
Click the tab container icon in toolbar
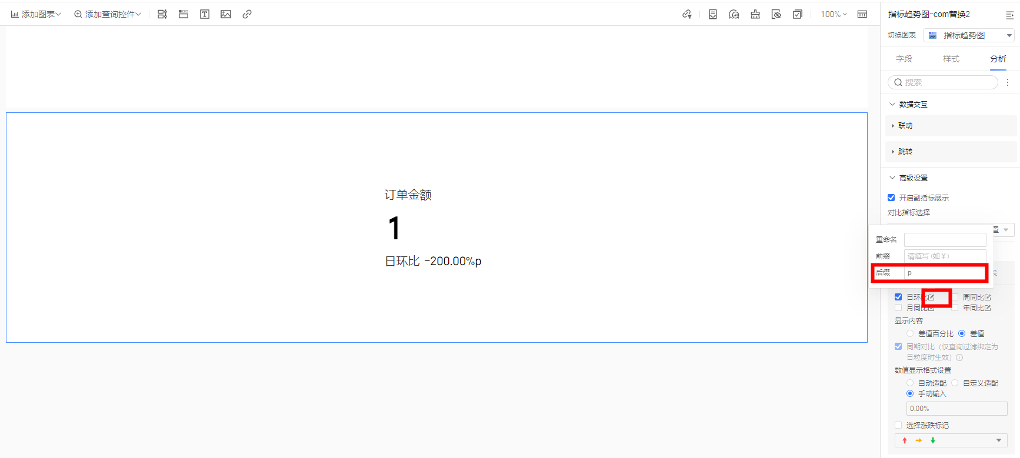[184, 14]
